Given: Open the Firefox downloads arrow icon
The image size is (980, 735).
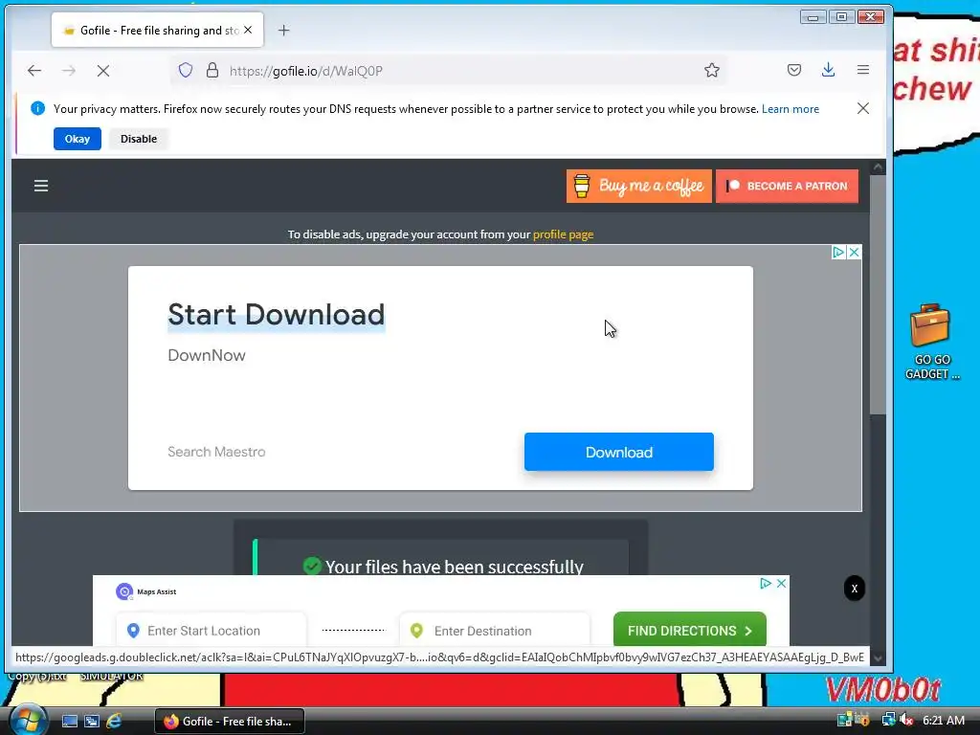Looking at the screenshot, I should (x=828, y=69).
